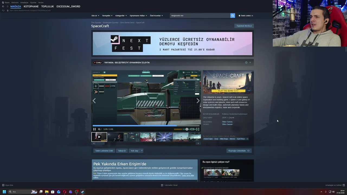Click the Steam store search magnifier button
The image size is (347, 195).
233,15
